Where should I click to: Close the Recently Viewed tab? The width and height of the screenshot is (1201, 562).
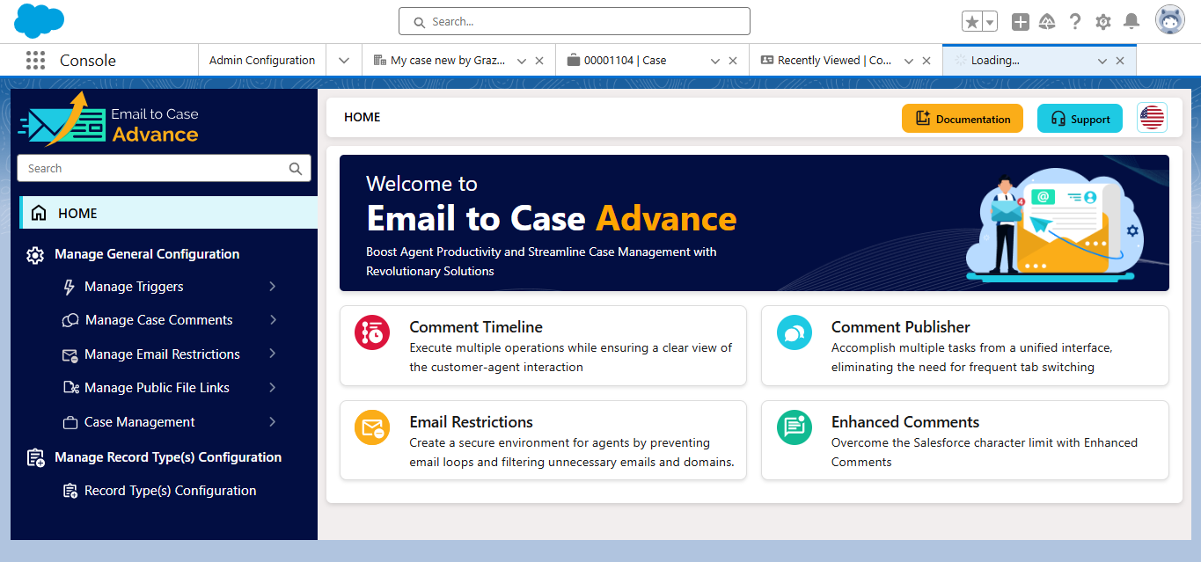click(x=926, y=61)
